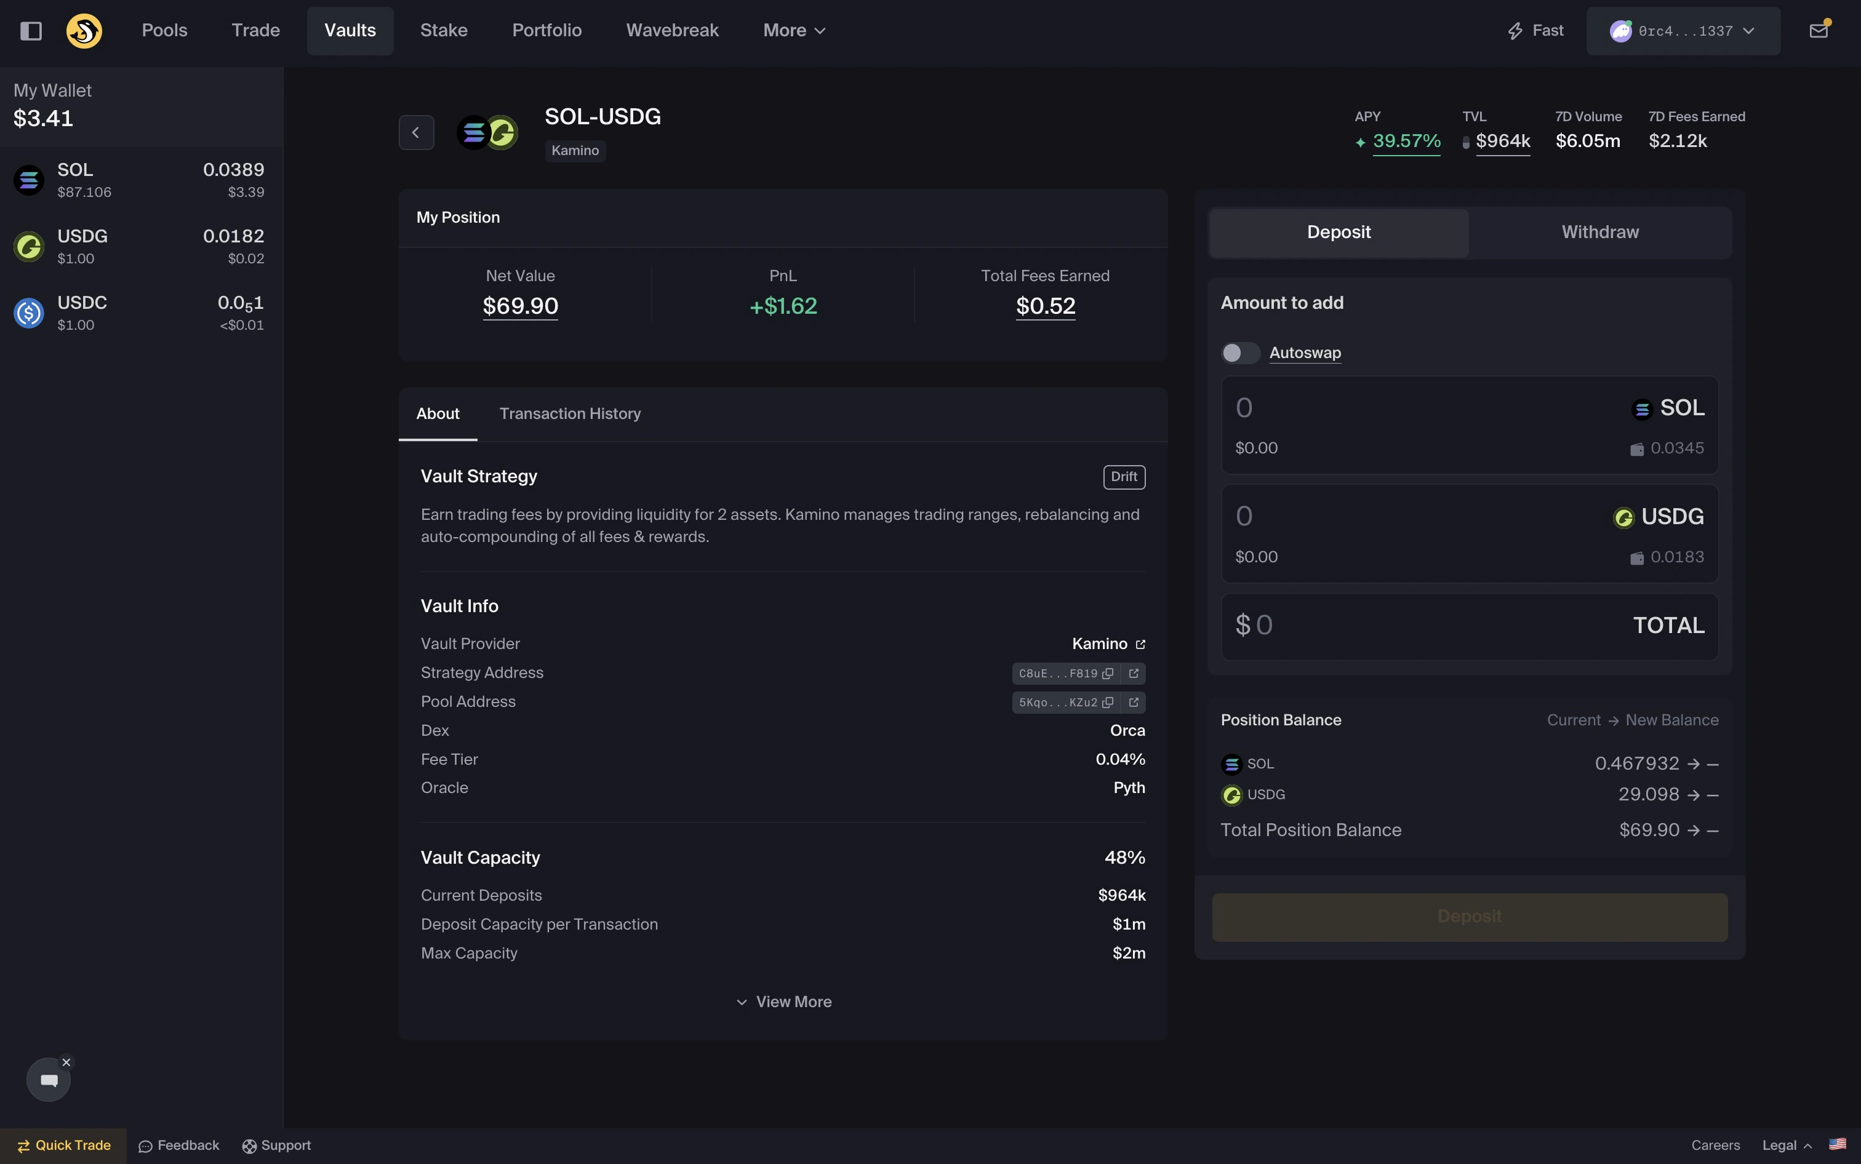Open the chat widget bubble
The image size is (1861, 1164).
tap(49, 1079)
